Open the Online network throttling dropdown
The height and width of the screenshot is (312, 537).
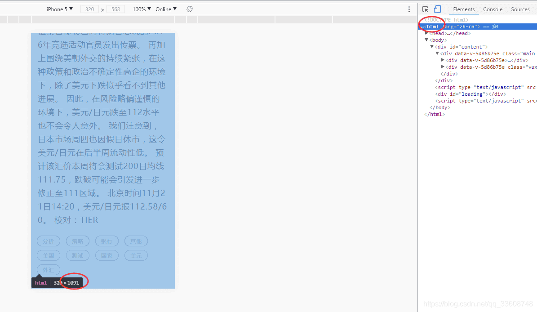pyautogui.click(x=165, y=9)
